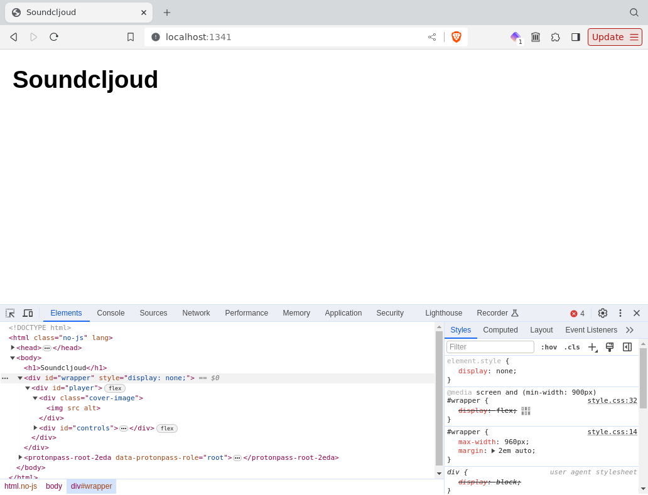Add new style rule plus icon
The height and width of the screenshot is (495, 648).
(593, 347)
